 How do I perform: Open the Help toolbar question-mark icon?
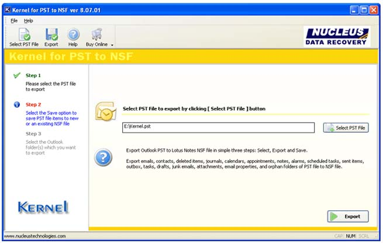[x=73, y=34]
